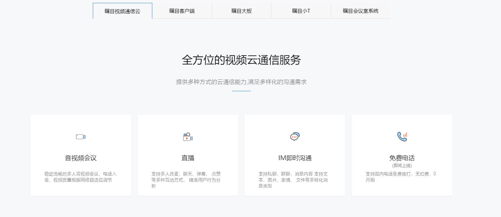Switch to the 瞩目客户端 tab
Viewport: 501px width, 217px height.
[182, 11]
